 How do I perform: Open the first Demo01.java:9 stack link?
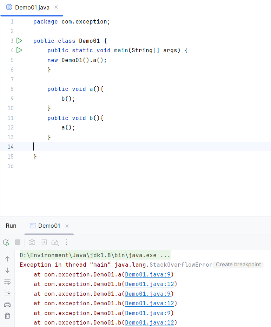[x=148, y=274]
